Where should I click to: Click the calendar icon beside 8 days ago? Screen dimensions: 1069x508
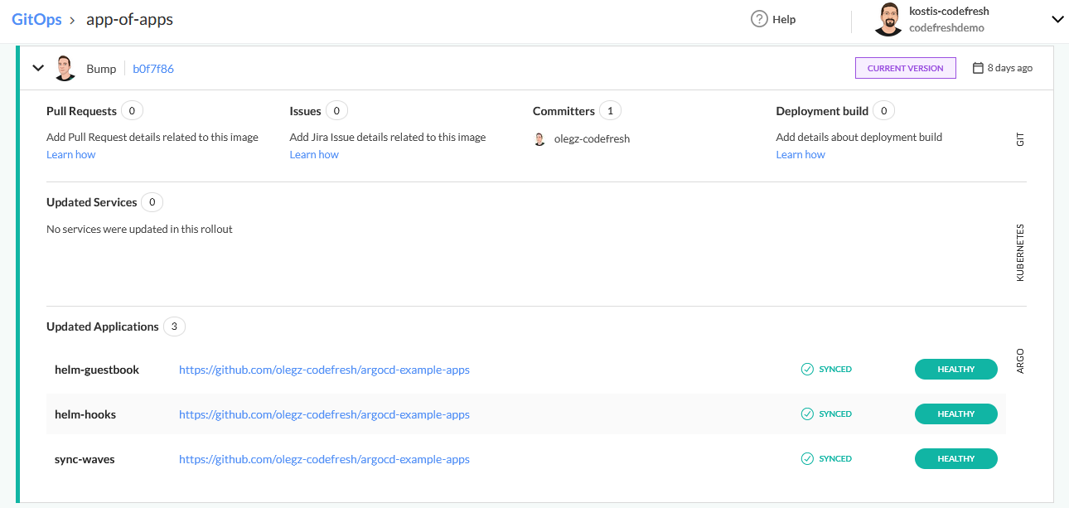(978, 68)
